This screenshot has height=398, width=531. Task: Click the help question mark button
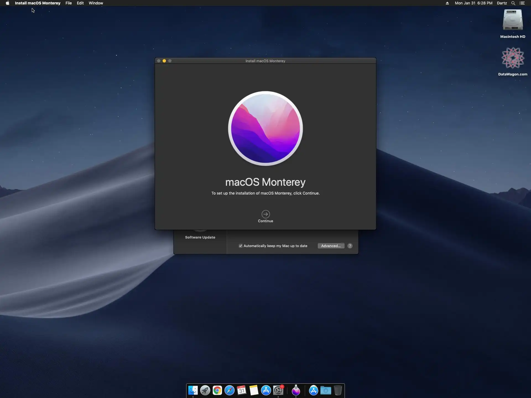click(x=350, y=246)
